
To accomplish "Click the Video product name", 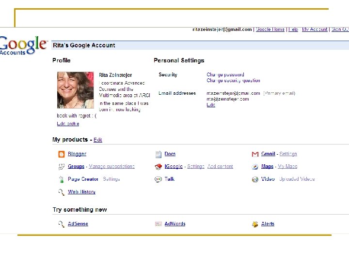I will click(268, 179).
